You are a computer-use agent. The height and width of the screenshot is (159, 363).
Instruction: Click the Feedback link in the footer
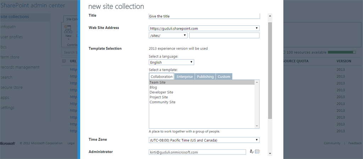pyautogui.click(x=355, y=143)
